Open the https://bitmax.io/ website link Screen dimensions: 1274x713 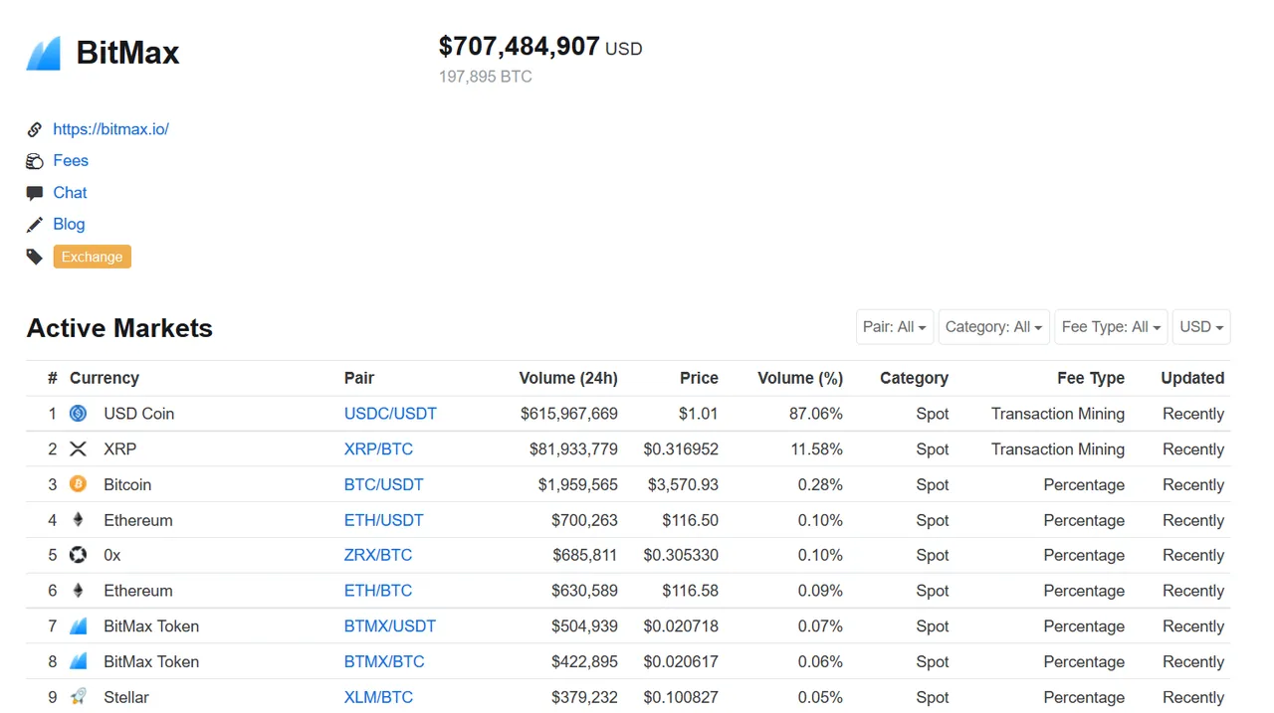click(110, 129)
